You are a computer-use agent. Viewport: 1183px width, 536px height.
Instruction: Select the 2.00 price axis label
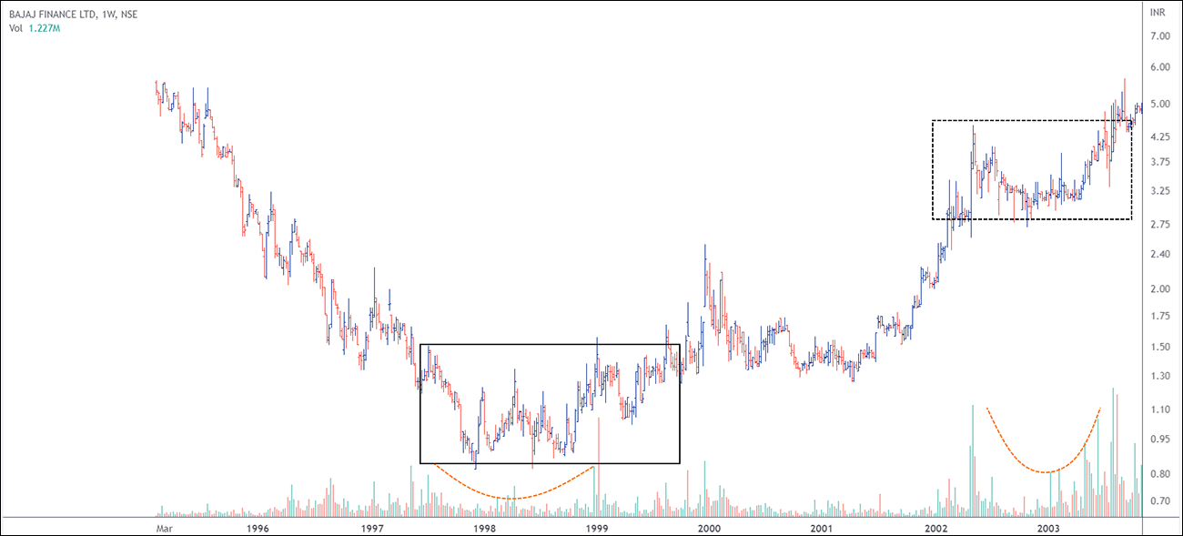coord(1159,289)
